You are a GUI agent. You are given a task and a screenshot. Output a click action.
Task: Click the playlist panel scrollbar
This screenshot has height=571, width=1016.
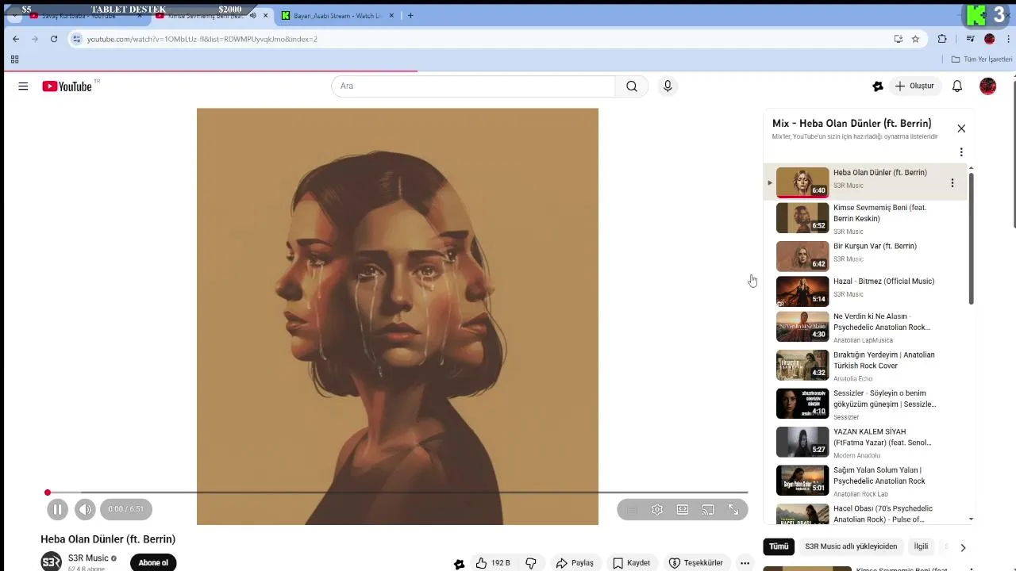point(971,238)
